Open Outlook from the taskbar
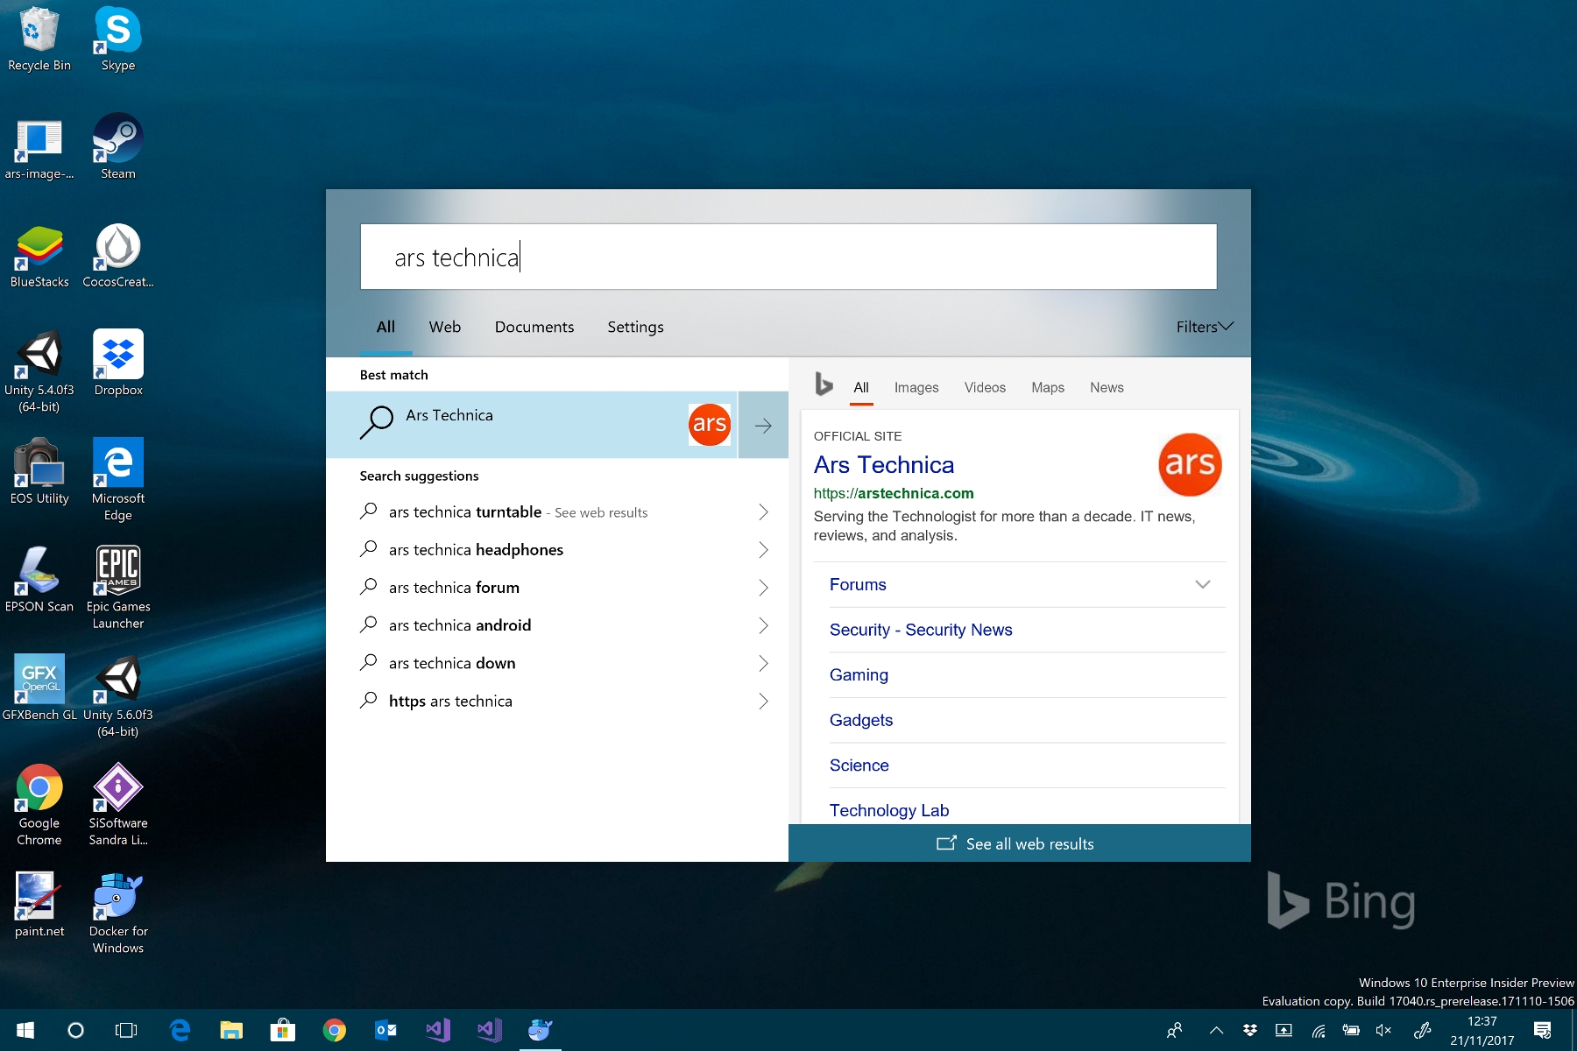1577x1051 pixels. coord(385,1030)
